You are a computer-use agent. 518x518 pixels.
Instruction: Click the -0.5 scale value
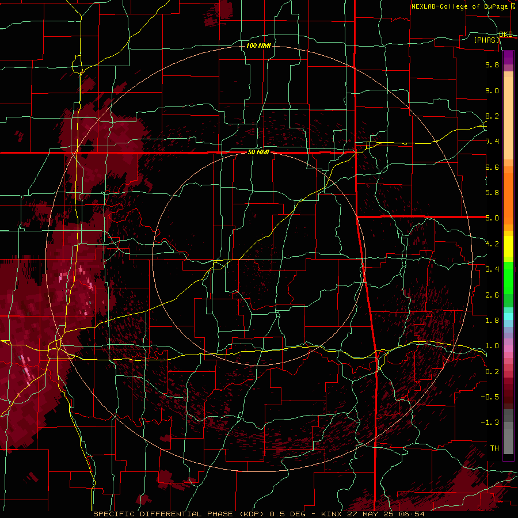(490, 397)
